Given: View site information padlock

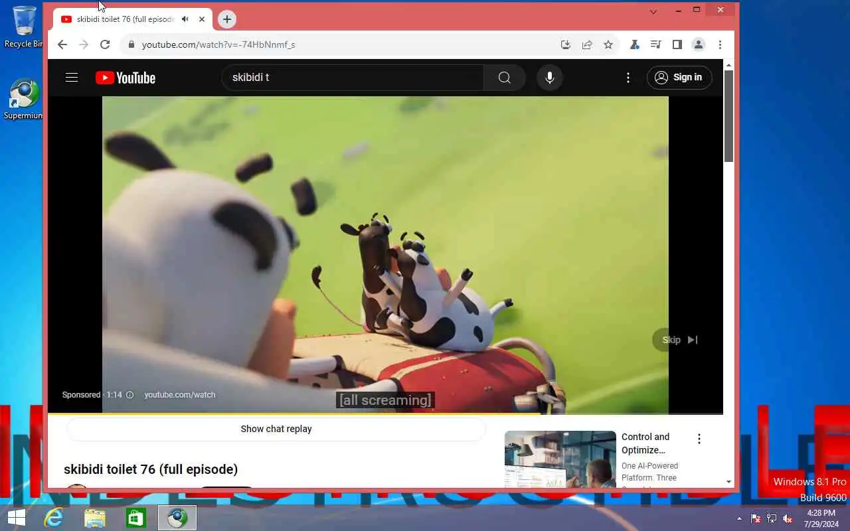Looking at the screenshot, I should (131, 44).
